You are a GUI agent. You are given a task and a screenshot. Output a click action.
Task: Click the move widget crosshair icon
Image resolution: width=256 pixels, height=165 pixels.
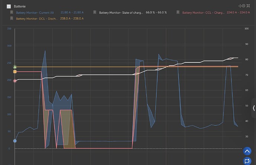click(x=240, y=6)
